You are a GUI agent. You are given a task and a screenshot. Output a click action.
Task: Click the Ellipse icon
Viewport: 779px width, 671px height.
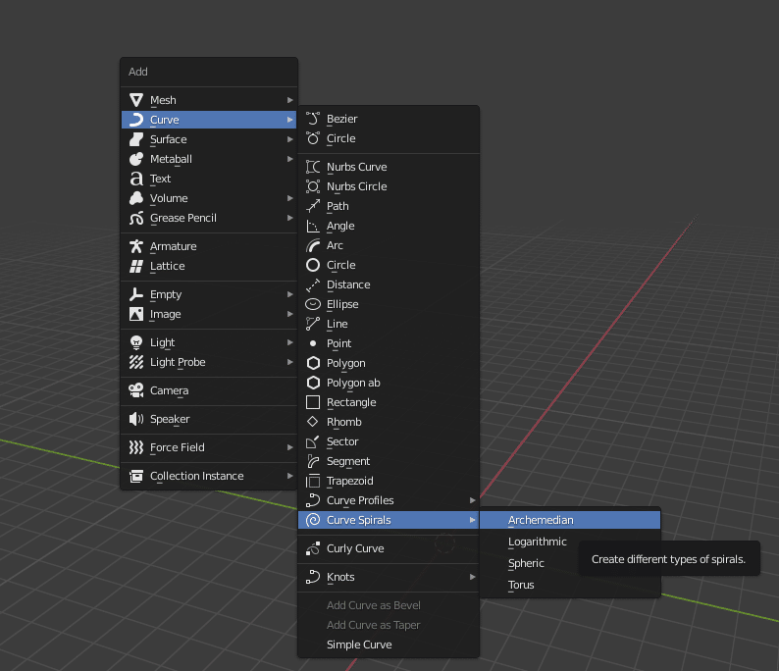point(313,304)
